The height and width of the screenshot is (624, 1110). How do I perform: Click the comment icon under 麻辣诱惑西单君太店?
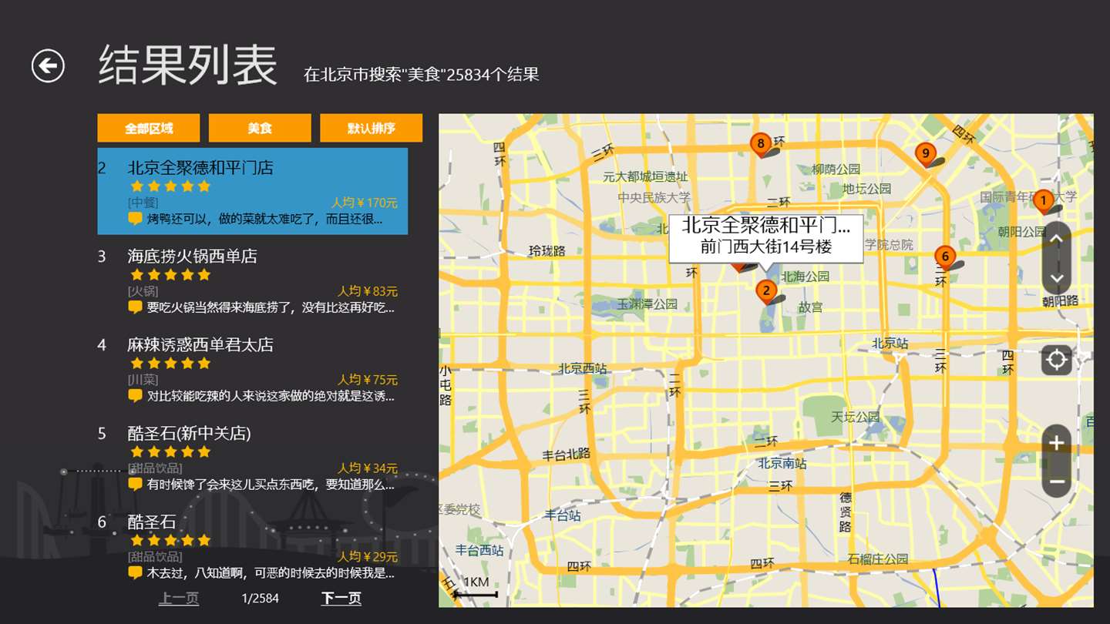click(135, 396)
